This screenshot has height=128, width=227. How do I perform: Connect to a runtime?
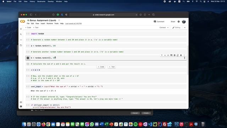[162, 28]
